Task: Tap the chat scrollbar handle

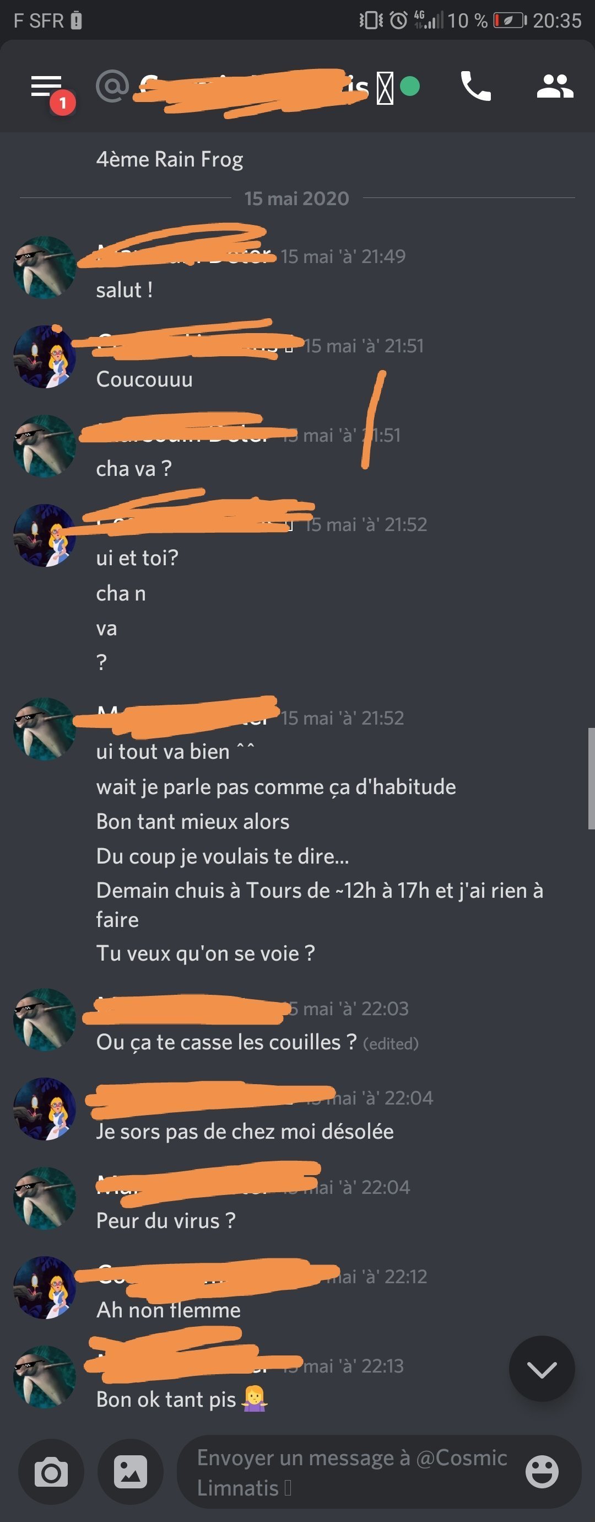Action: pos(591,779)
